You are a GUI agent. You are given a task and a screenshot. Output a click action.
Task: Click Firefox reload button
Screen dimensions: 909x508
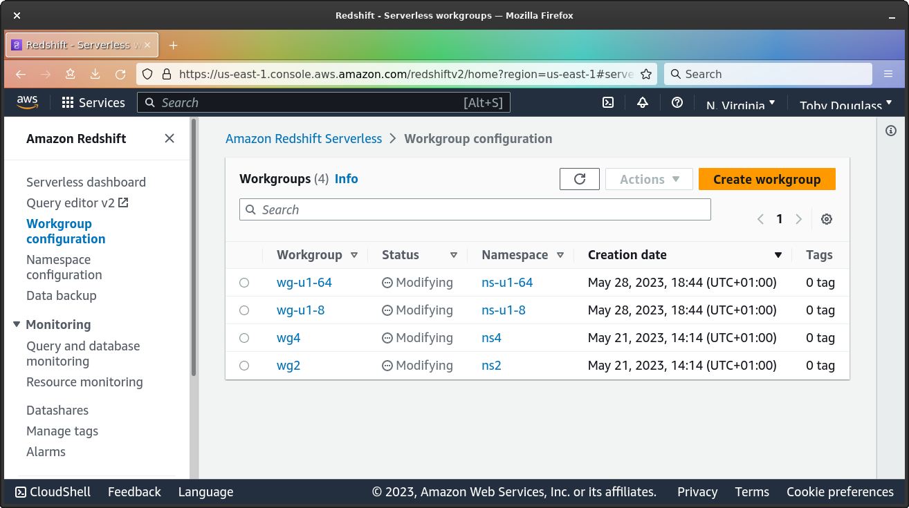click(120, 74)
